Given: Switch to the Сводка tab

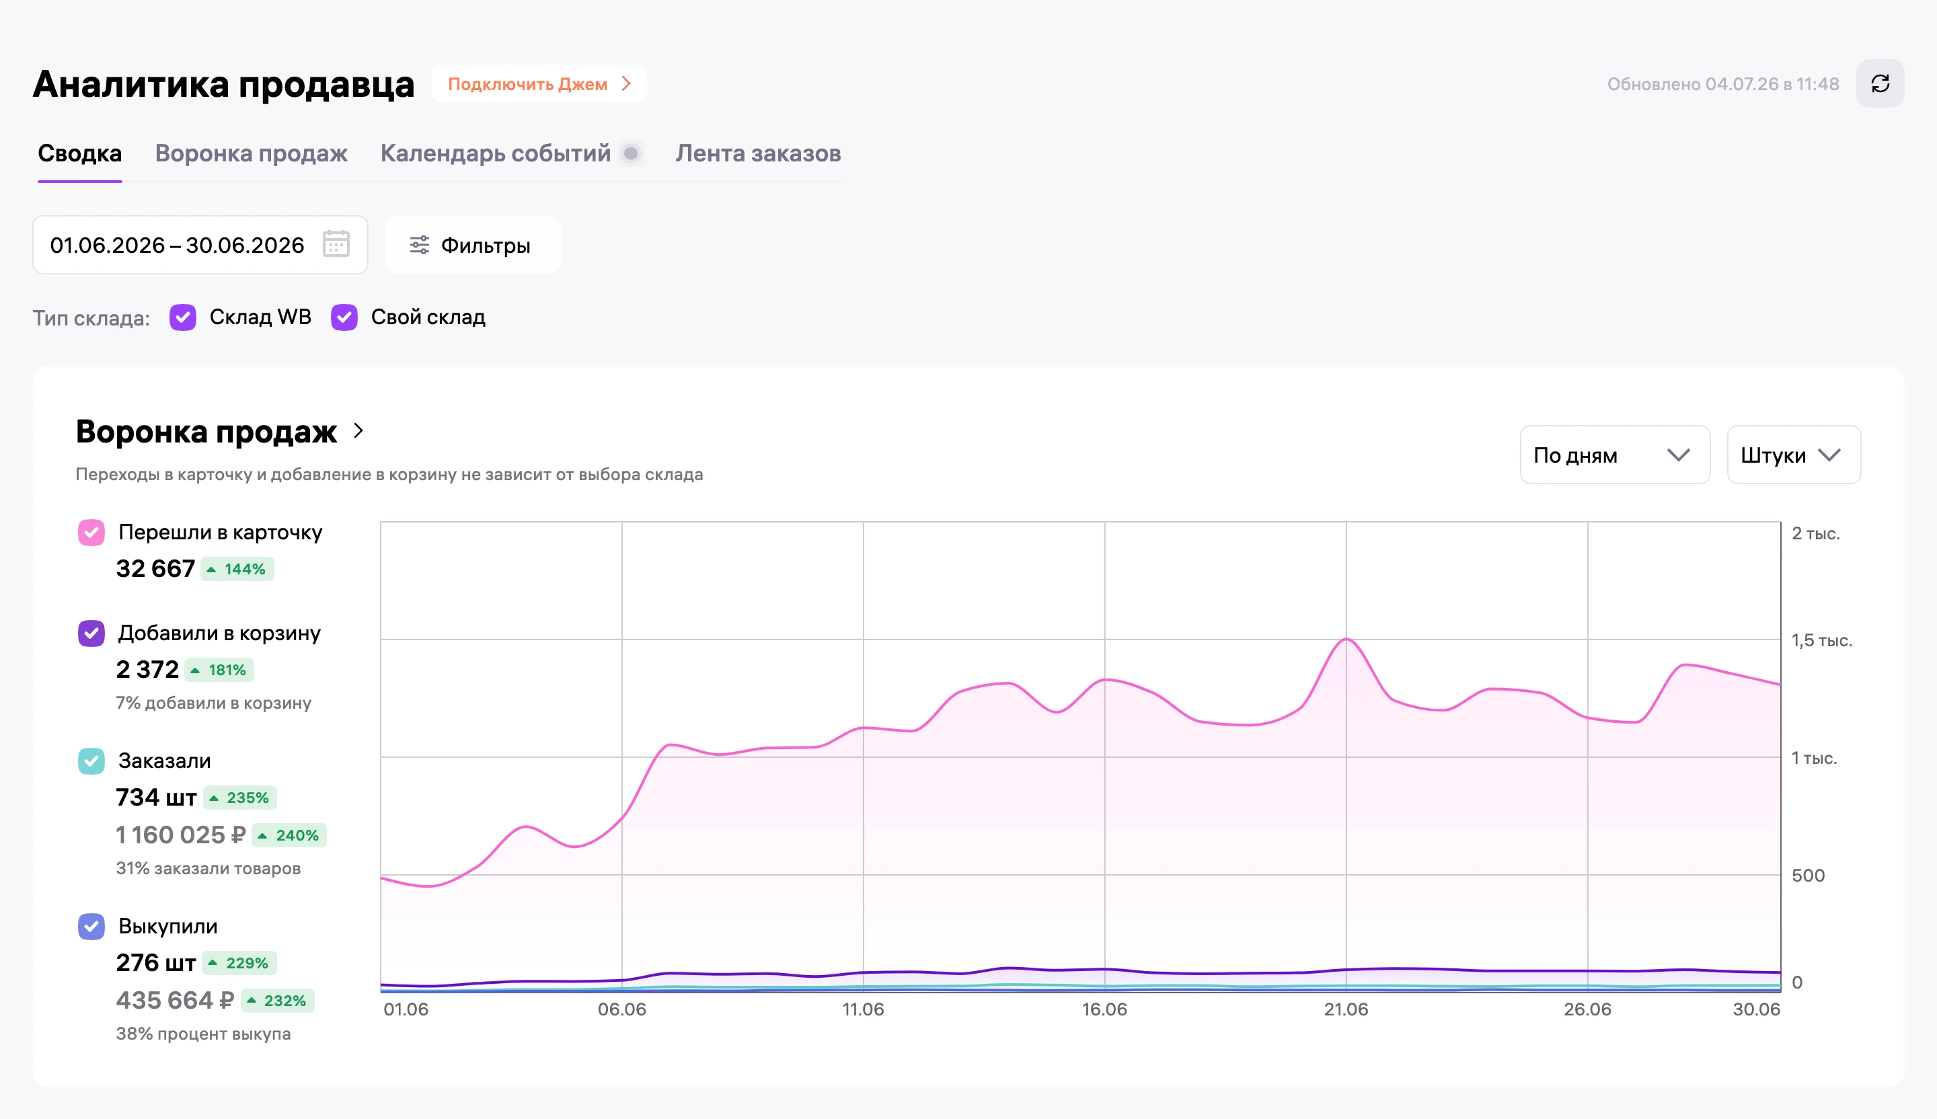Looking at the screenshot, I should pos(80,154).
